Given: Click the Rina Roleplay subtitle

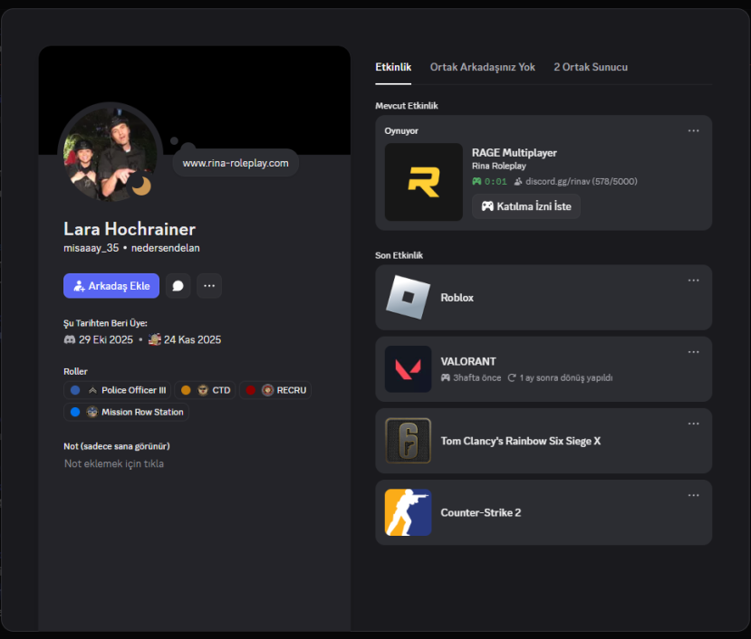Looking at the screenshot, I should click(x=499, y=166).
